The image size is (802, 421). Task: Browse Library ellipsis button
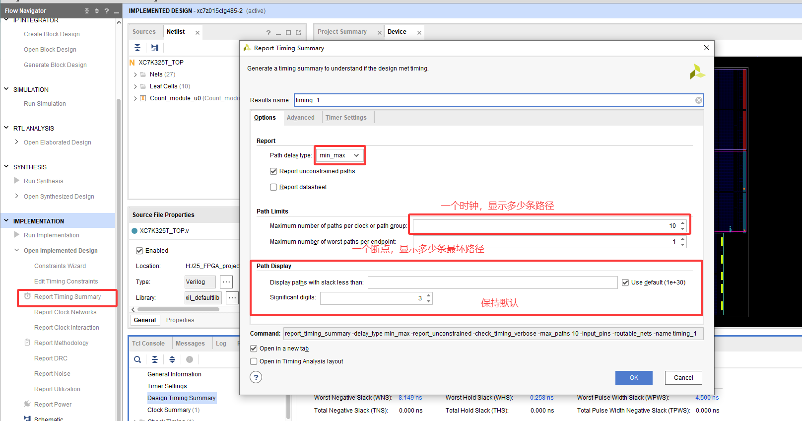[x=232, y=298]
